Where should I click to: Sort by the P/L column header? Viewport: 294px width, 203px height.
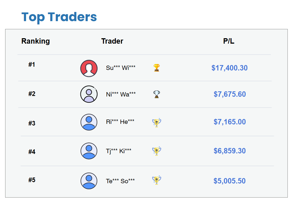point(229,41)
